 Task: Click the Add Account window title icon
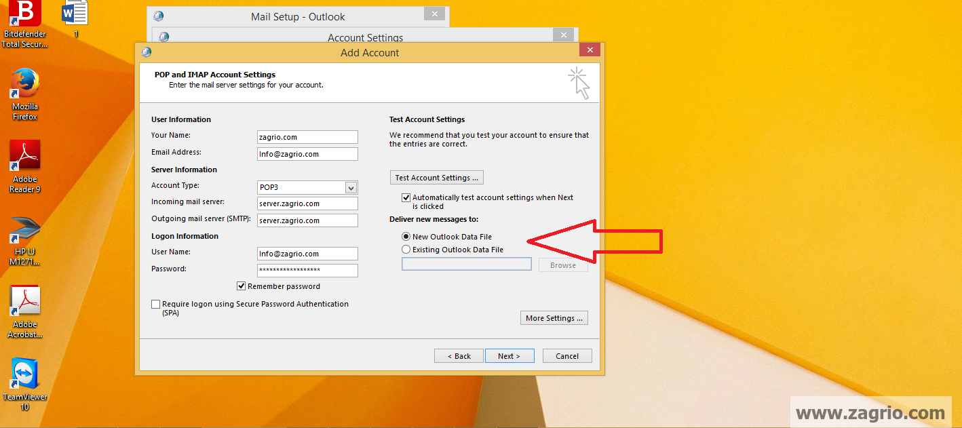[146, 52]
